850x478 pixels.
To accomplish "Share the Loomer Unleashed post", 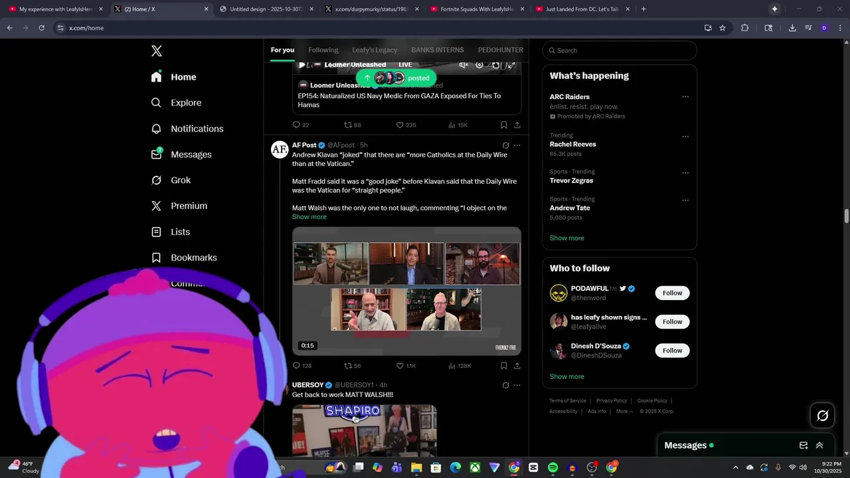I will click(517, 125).
